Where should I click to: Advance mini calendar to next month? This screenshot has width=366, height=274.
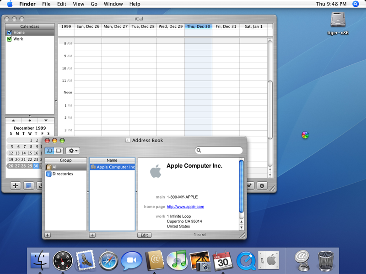pyautogui.click(x=46, y=121)
